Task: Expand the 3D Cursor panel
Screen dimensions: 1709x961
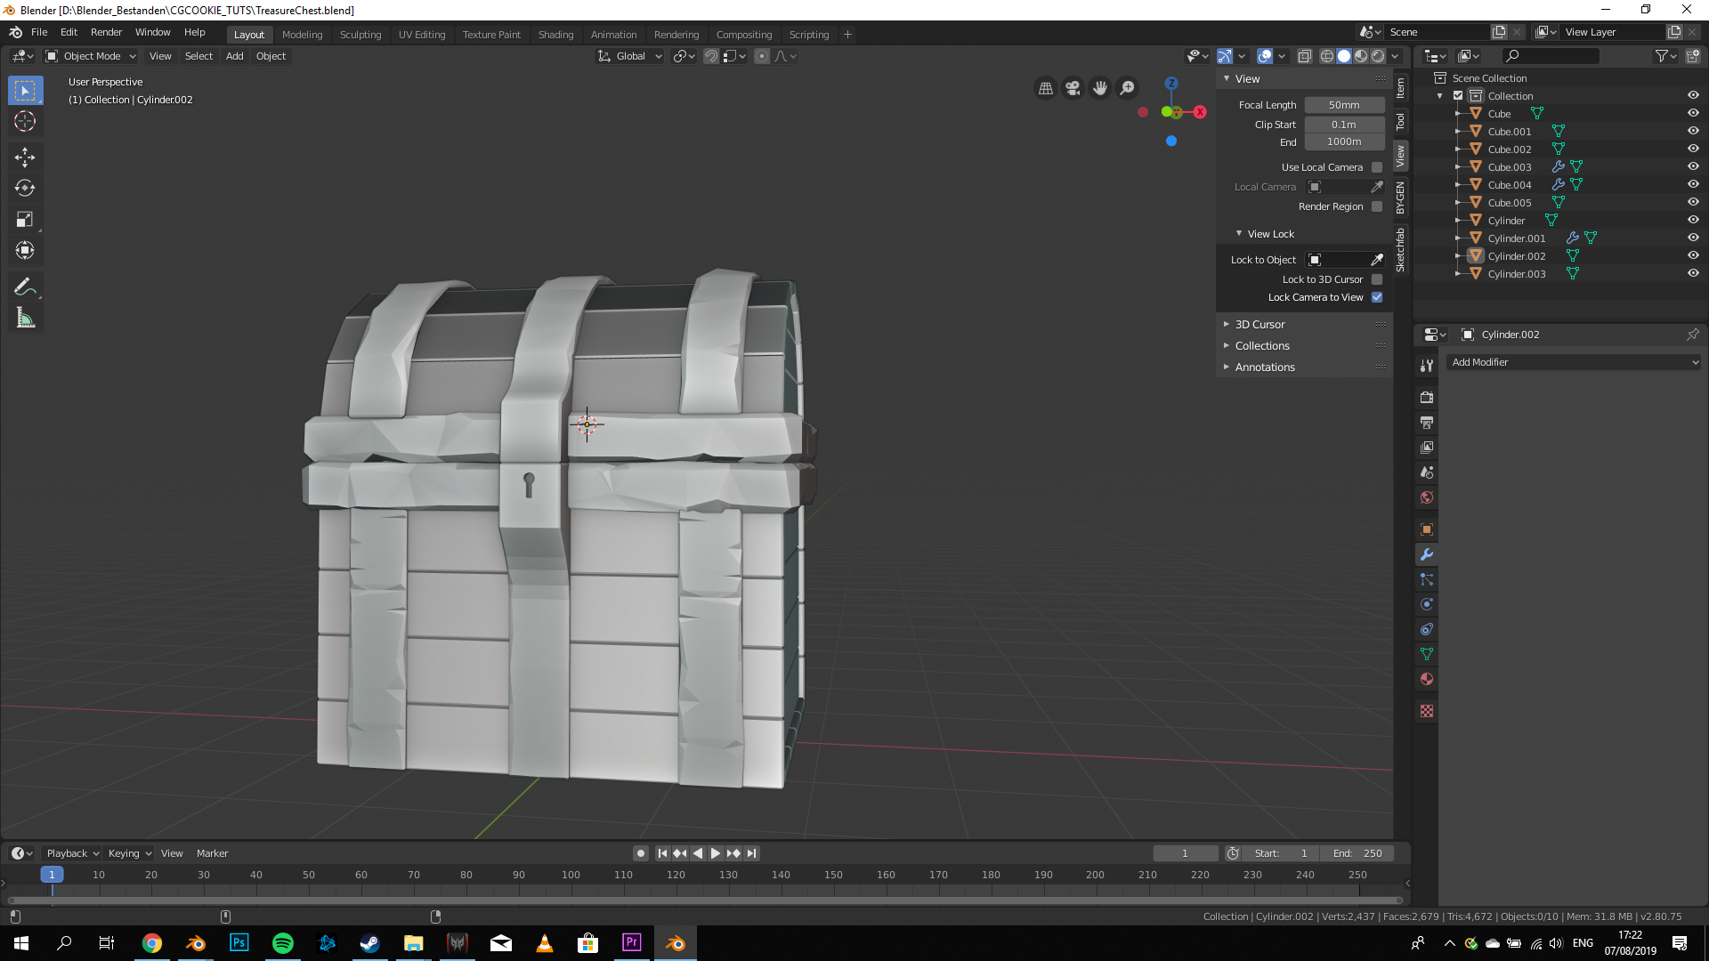Action: (1259, 325)
